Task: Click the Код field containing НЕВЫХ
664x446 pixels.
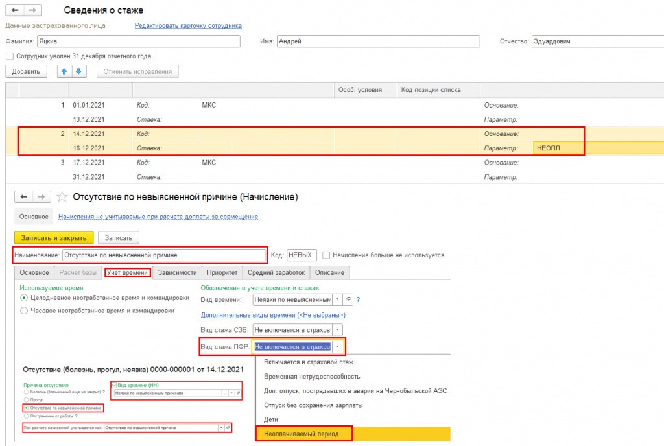Action: pyautogui.click(x=302, y=255)
